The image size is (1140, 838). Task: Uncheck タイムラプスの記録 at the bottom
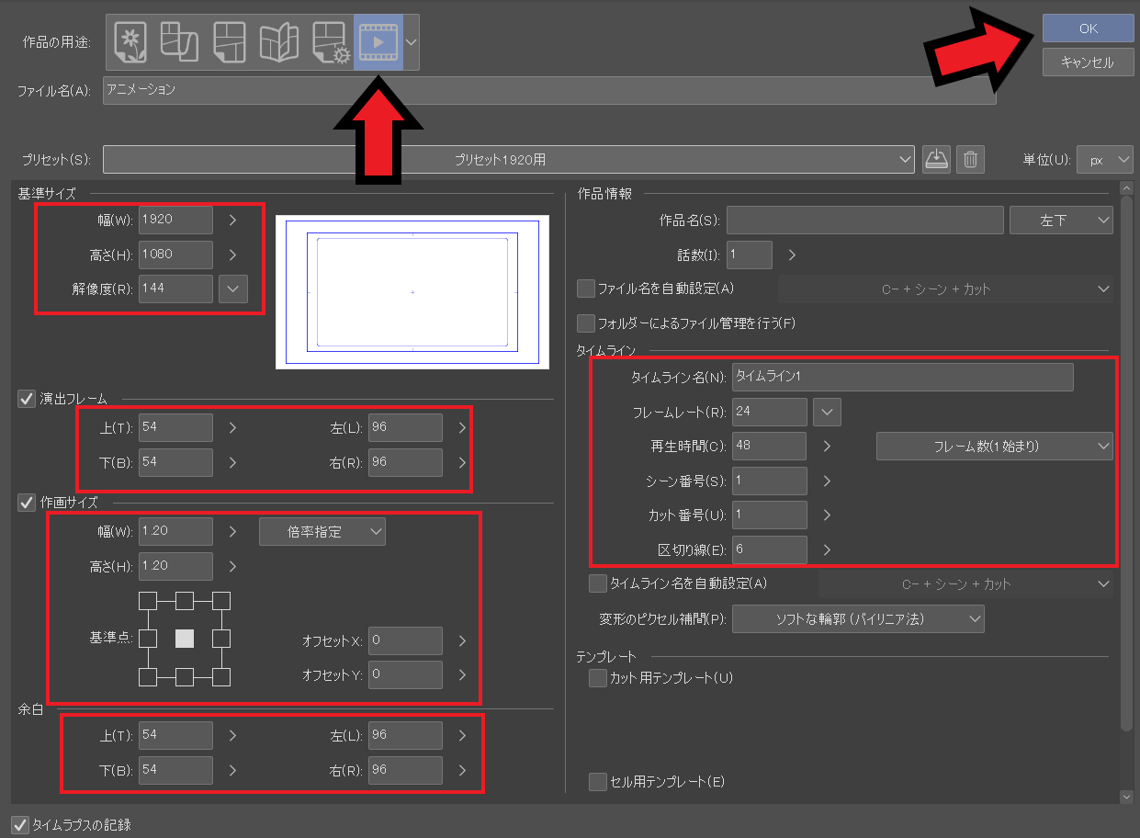click(19, 825)
